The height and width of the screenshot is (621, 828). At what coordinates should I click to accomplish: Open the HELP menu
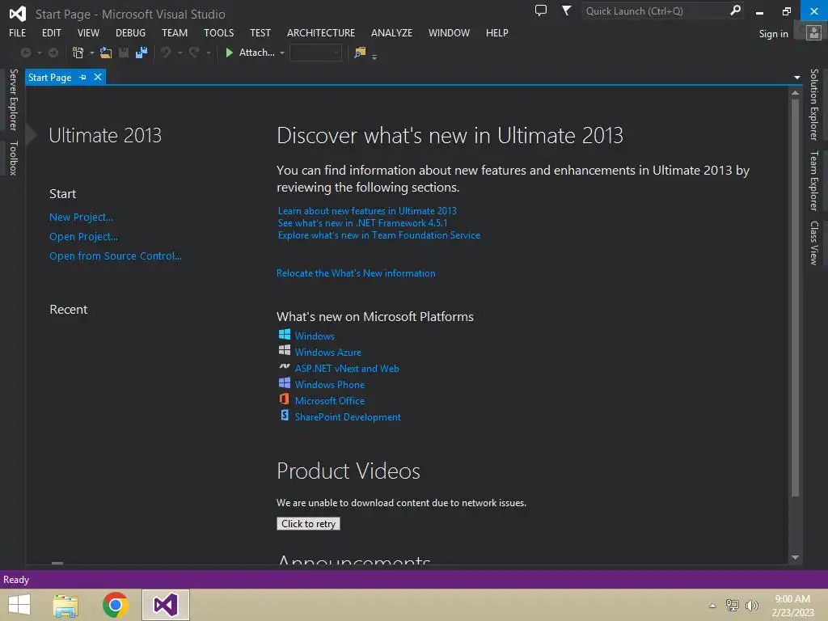(497, 32)
